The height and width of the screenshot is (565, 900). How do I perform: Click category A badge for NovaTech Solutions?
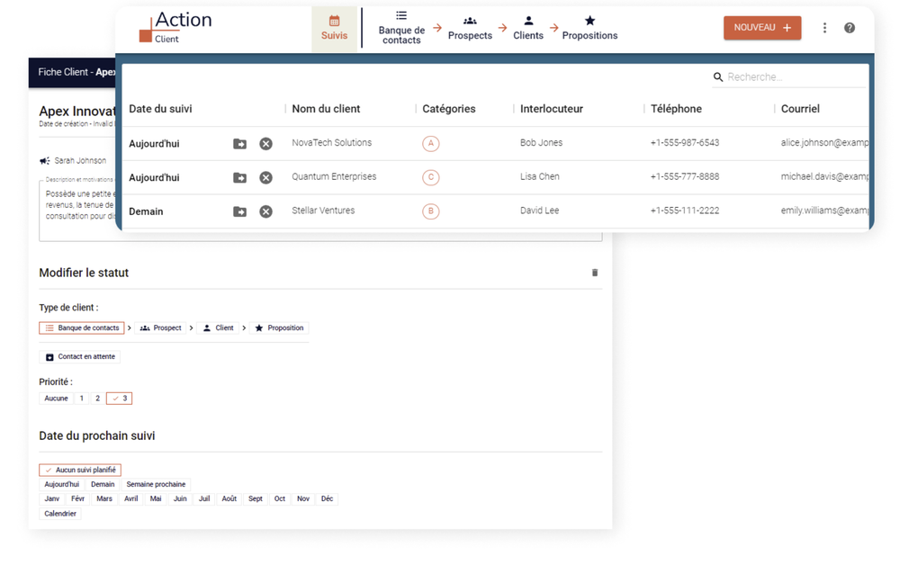[431, 144]
